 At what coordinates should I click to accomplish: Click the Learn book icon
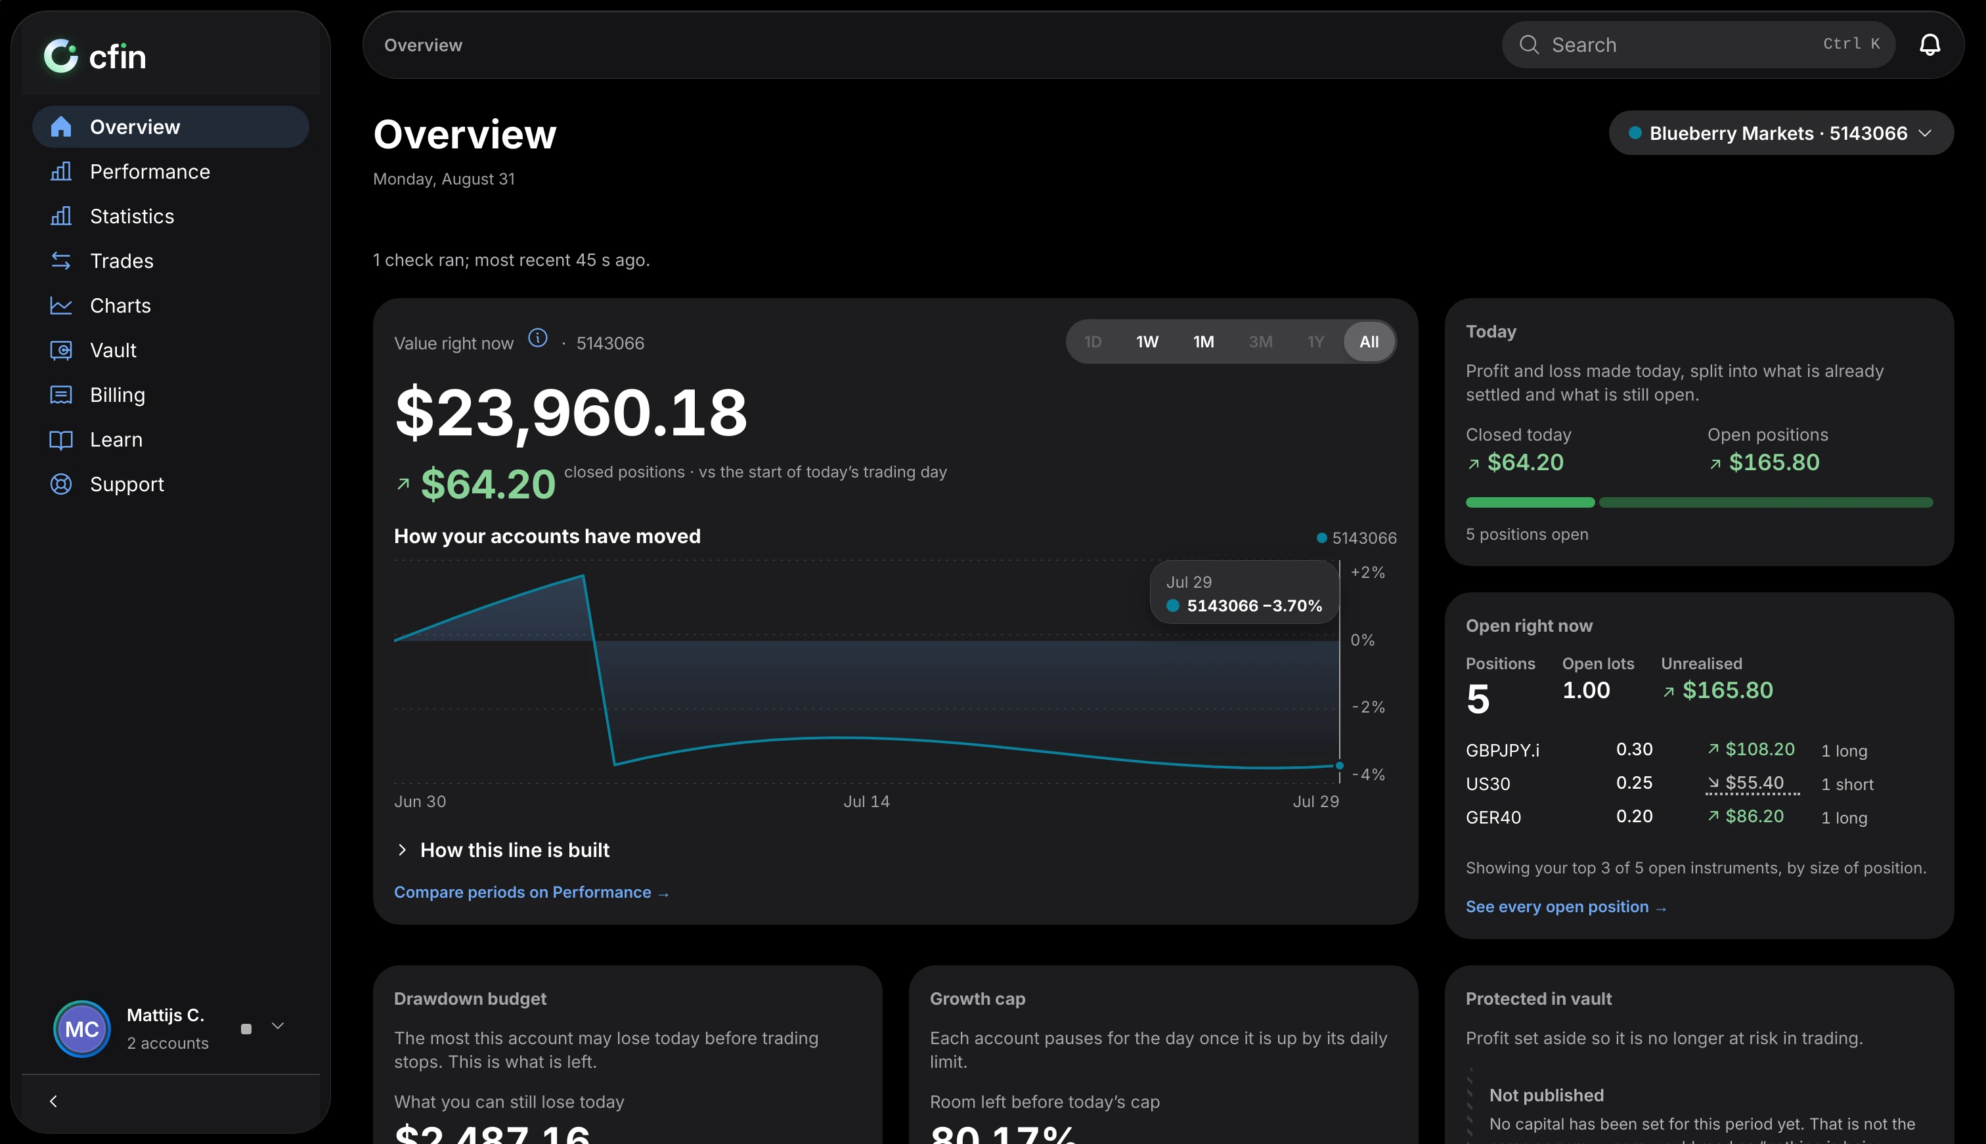click(x=60, y=439)
